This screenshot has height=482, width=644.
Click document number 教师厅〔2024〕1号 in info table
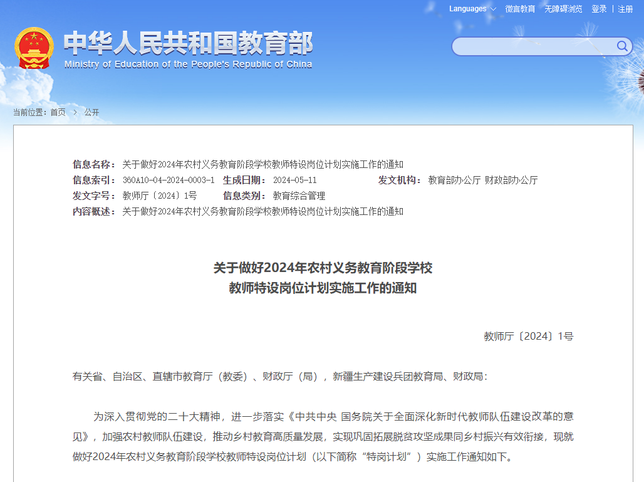coord(159,196)
